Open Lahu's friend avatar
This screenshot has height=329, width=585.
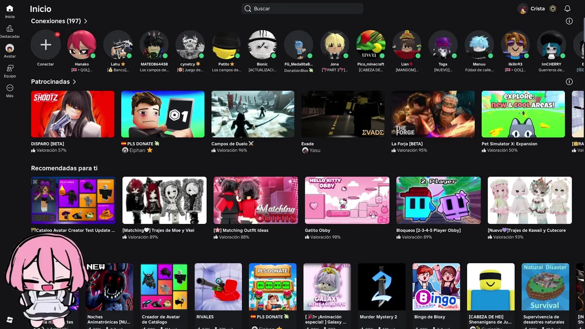point(118,45)
